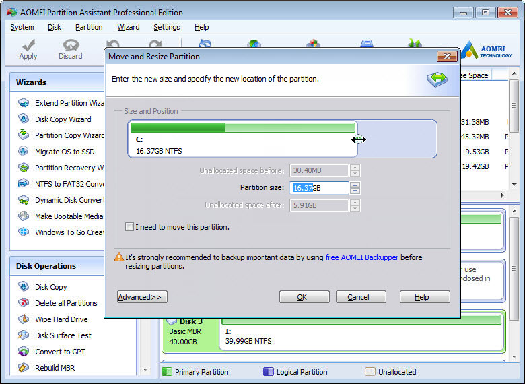The width and height of the screenshot is (525, 384).
Task: Click Make Bootable Media icon
Action: [x=24, y=216]
